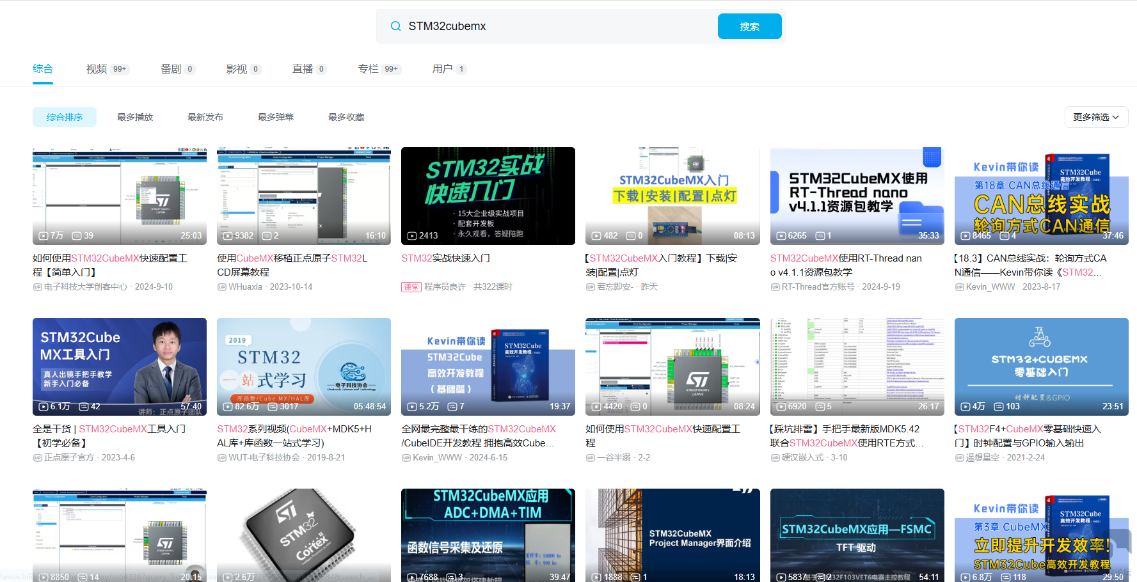Sort results by 最多弹幕
This screenshot has width=1137, height=582.
pyautogui.click(x=276, y=117)
